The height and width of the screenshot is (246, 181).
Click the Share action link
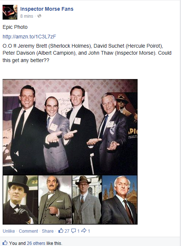[x=48, y=231]
